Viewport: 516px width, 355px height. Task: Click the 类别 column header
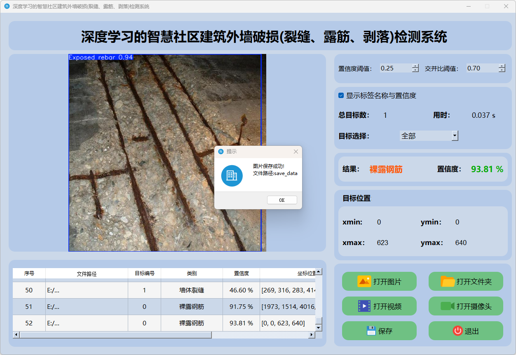192,273
